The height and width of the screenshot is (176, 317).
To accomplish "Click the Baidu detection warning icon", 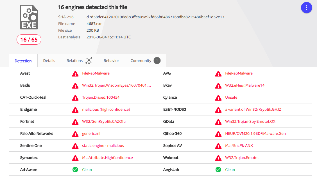I will point(75,86).
